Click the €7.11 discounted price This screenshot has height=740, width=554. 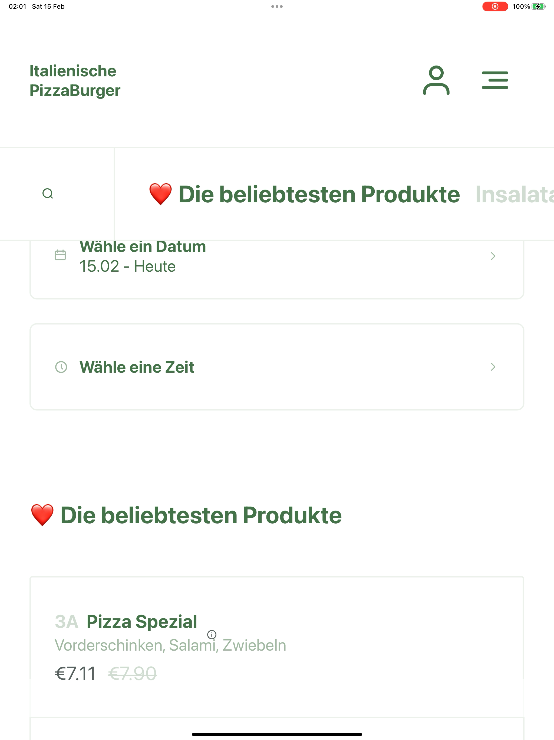pos(75,673)
